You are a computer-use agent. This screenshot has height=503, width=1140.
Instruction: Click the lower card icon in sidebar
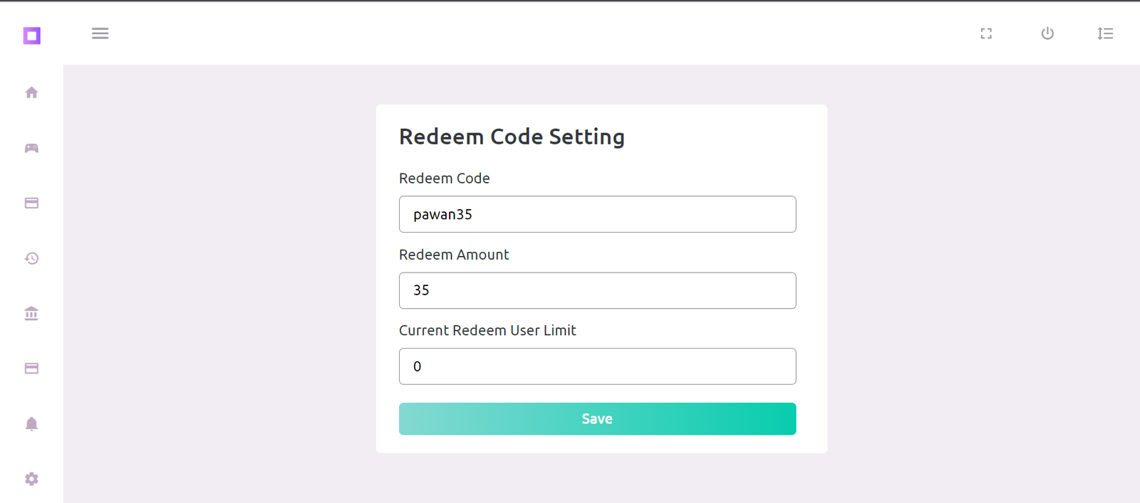[31, 369]
